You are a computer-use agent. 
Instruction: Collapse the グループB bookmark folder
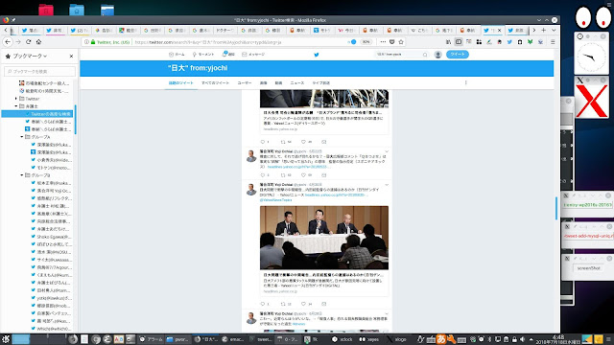pos(22,175)
